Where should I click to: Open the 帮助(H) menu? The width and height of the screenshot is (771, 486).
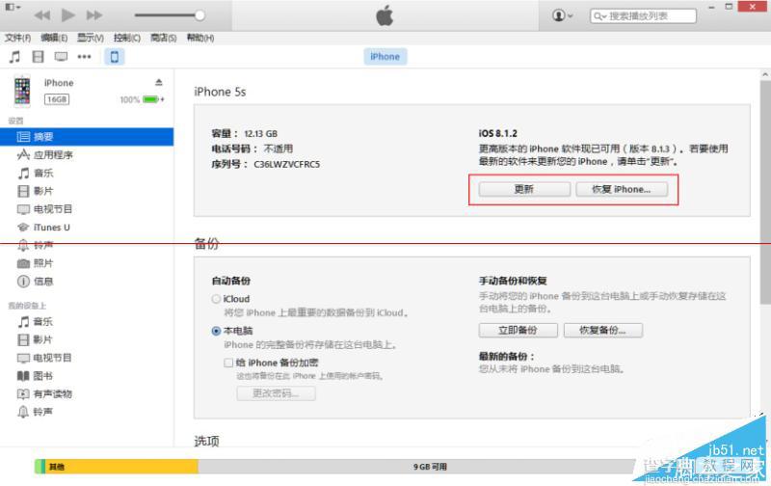200,38
